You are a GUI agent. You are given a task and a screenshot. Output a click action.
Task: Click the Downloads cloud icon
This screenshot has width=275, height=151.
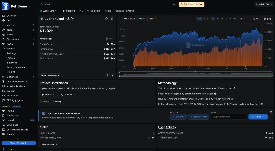click(x=3, y=125)
